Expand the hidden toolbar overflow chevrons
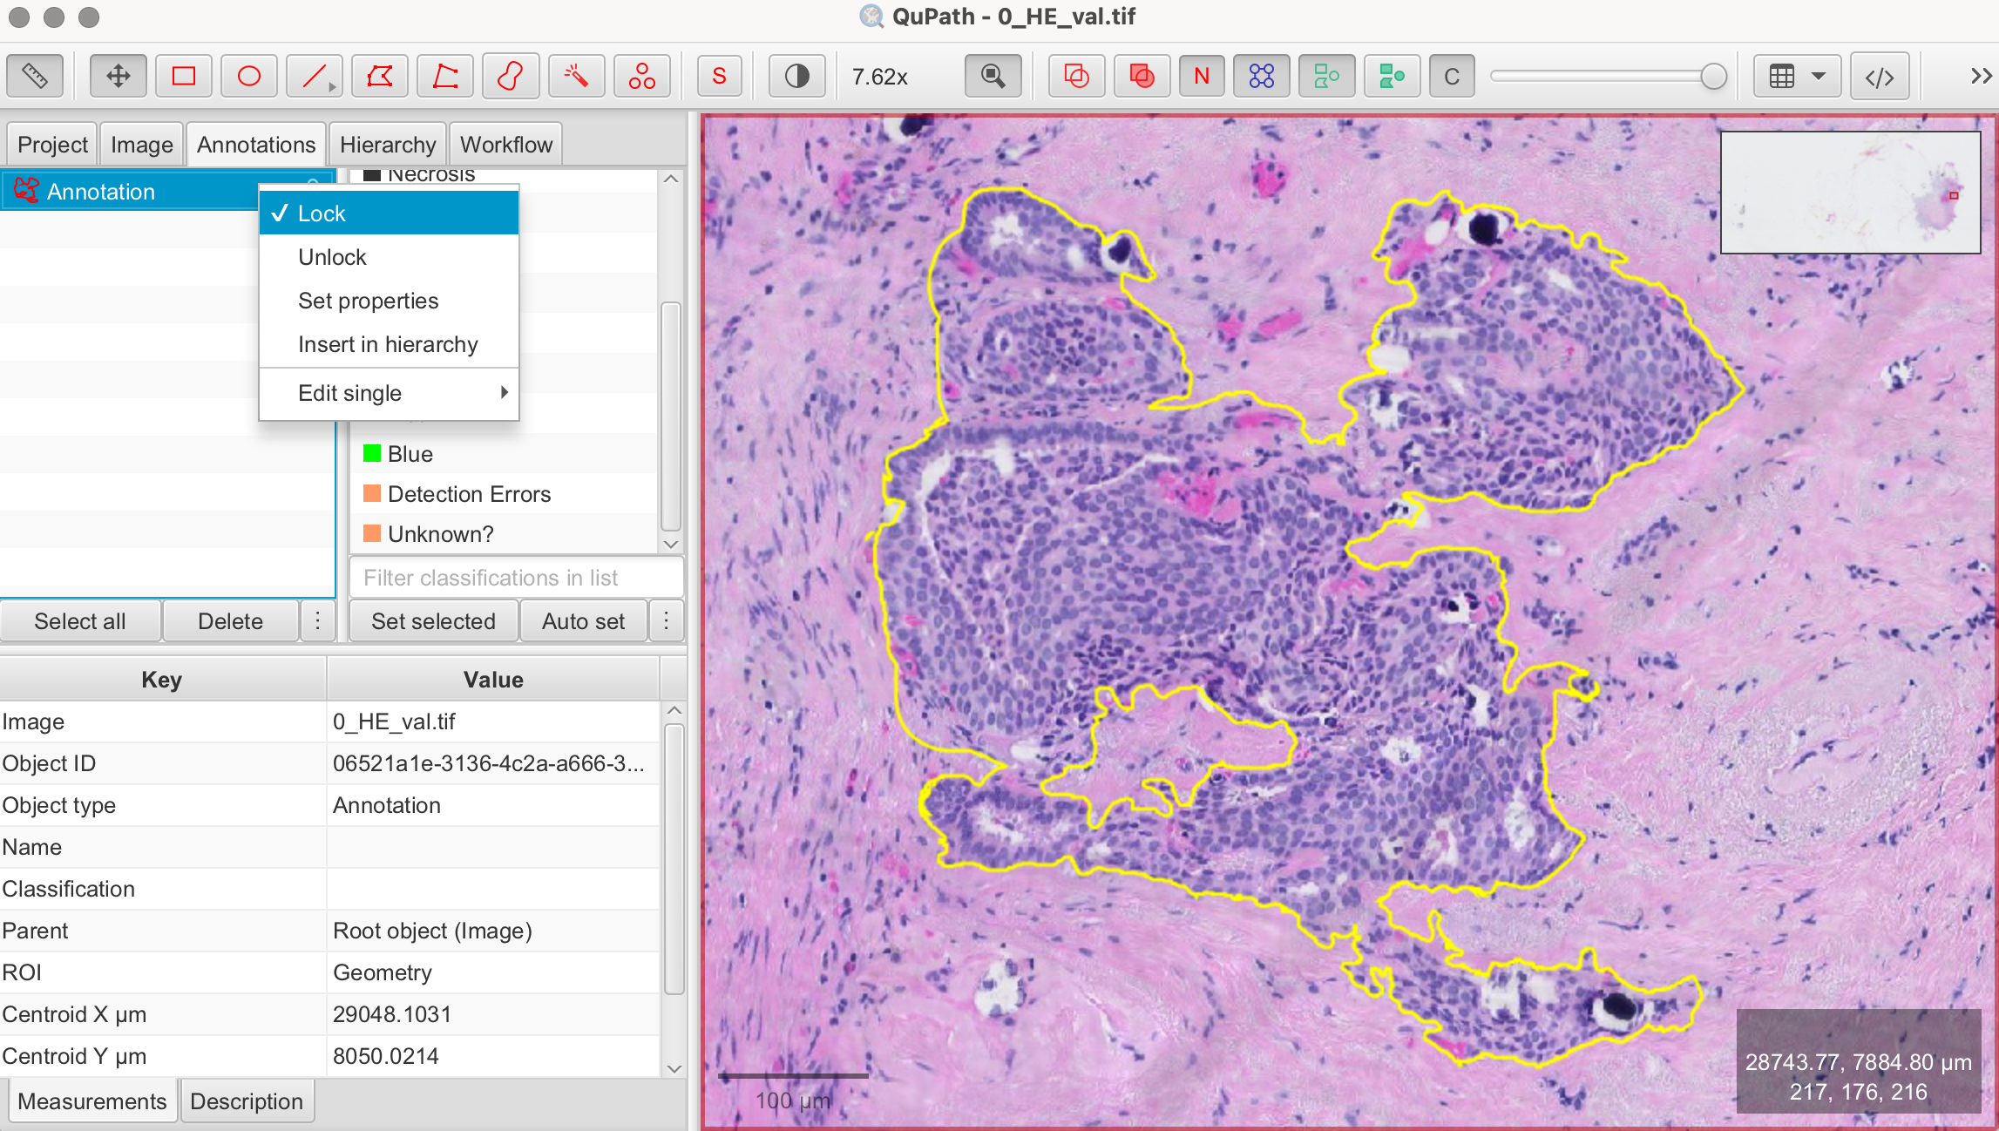Viewport: 1999px width, 1131px height. [x=1981, y=77]
